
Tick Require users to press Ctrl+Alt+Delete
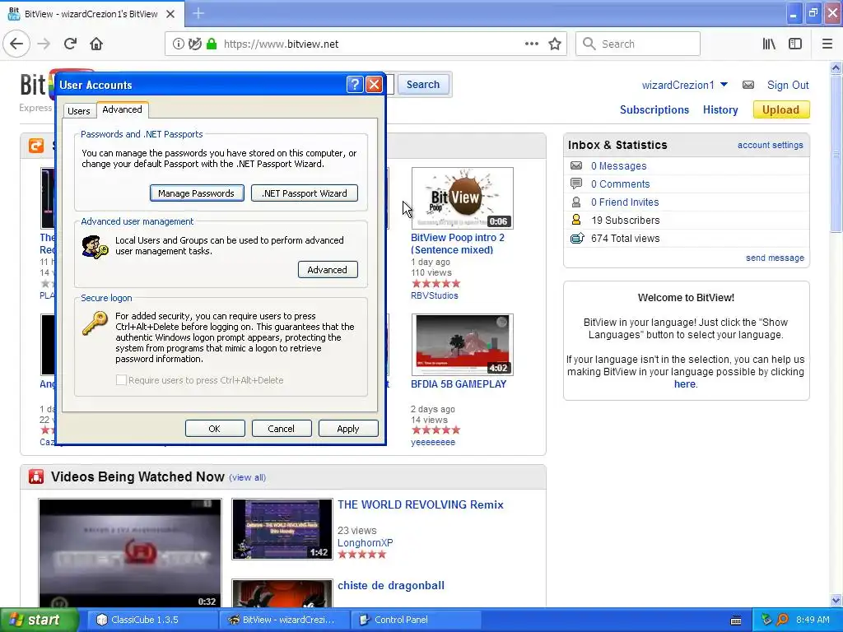pyautogui.click(x=122, y=380)
